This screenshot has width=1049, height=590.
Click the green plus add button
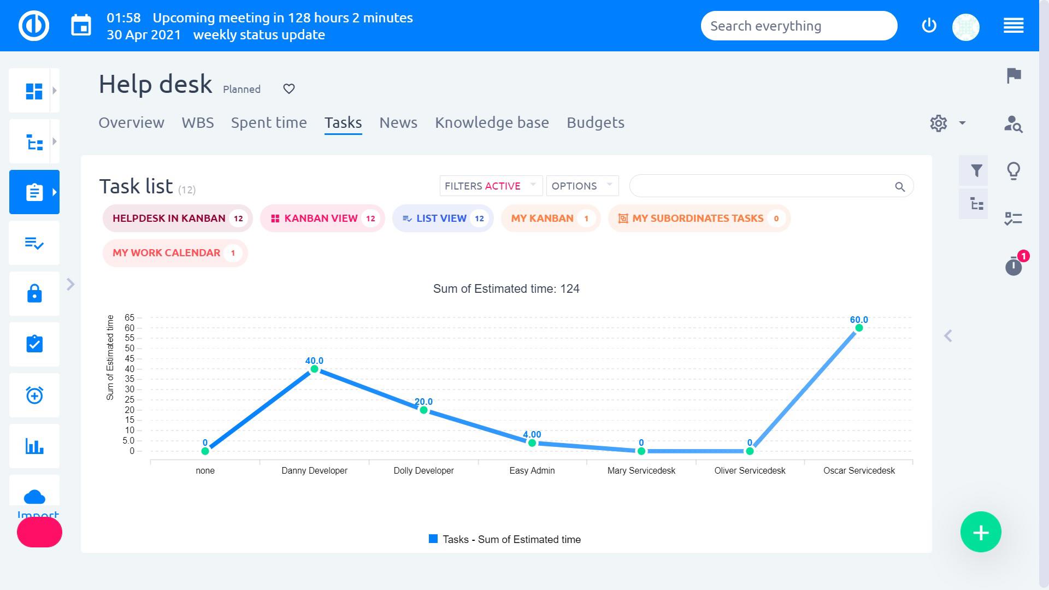pyautogui.click(x=981, y=532)
